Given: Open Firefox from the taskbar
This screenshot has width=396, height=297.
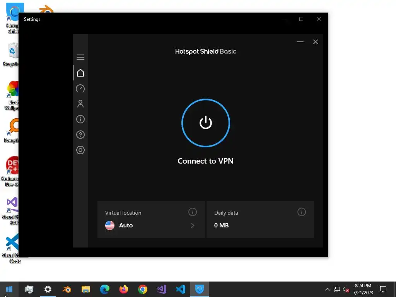Looking at the screenshot, I should [x=123, y=289].
